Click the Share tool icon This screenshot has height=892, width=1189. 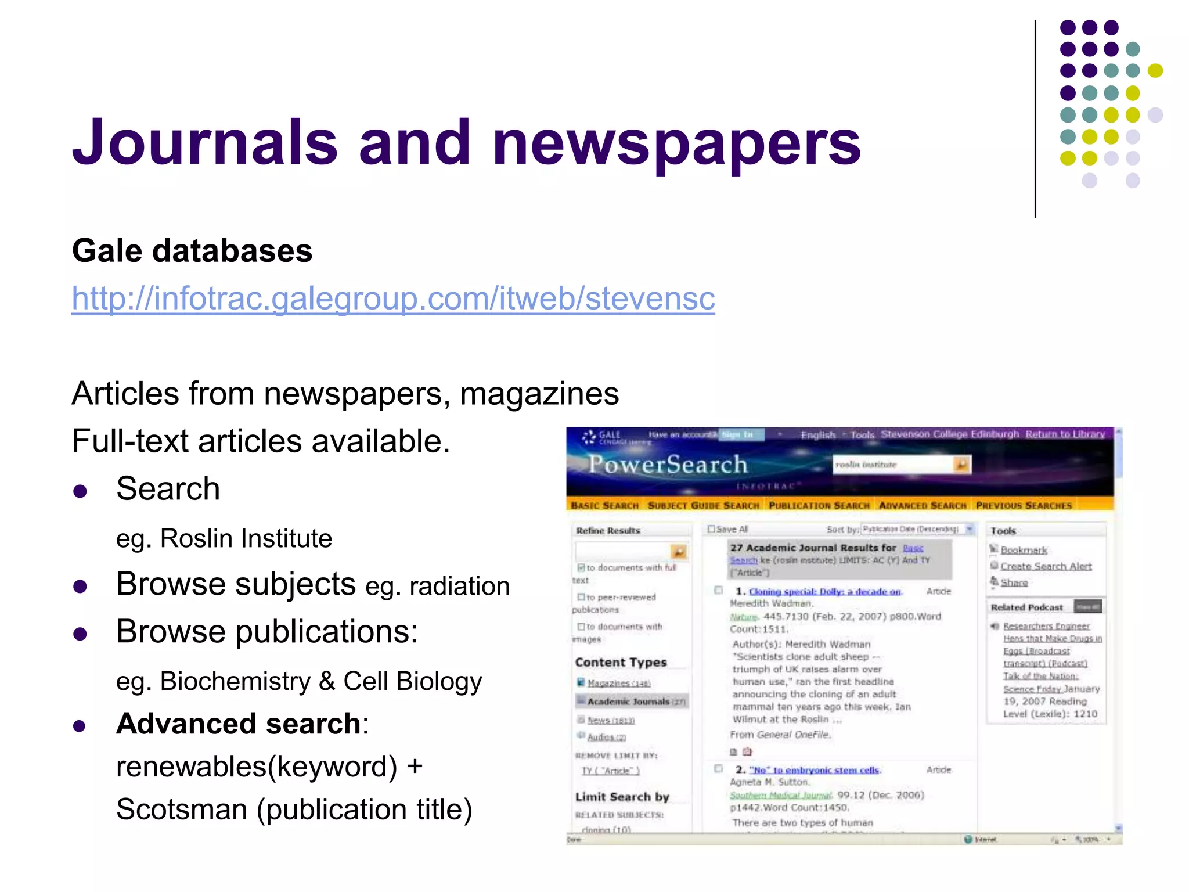(x=993, y=581)
